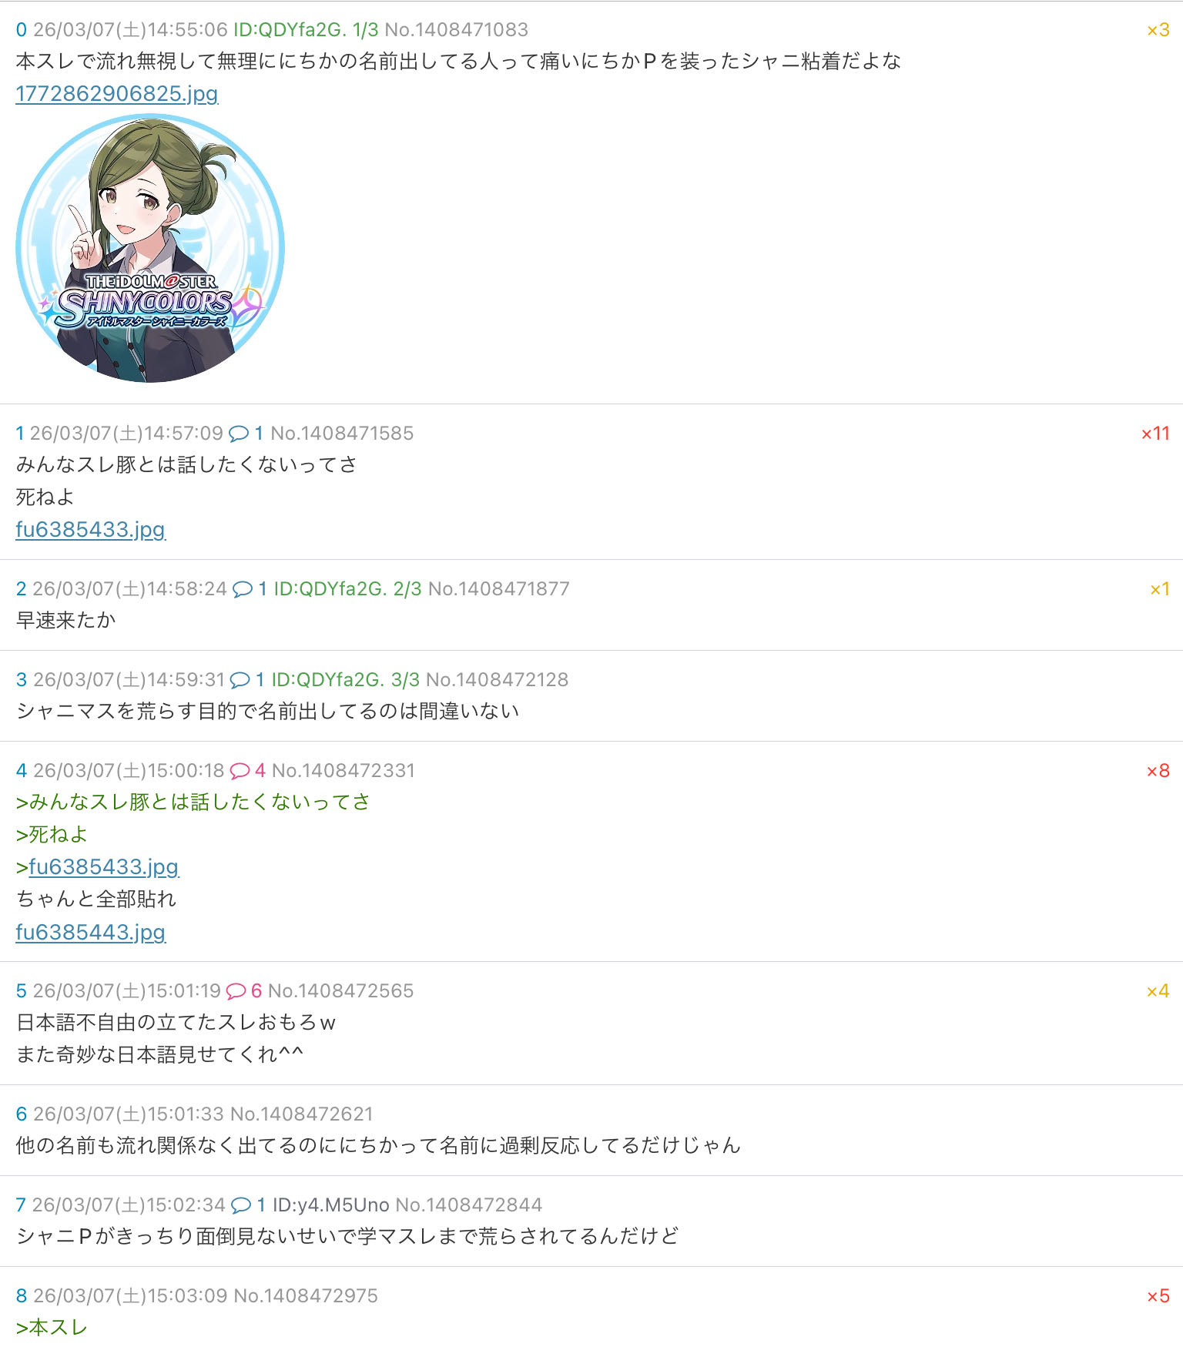Open image link 1772862906825.jpg
The image size is (1183, 1357).
pyautogui.click(x=117, y=93)
